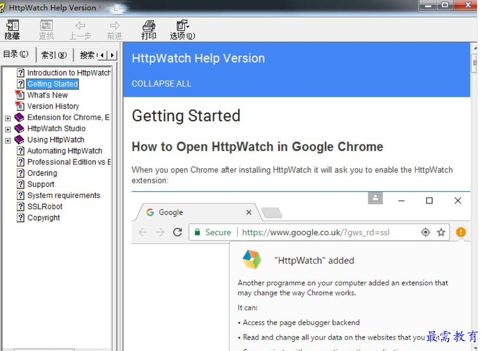Click the orange warning extension icon
482x351 pixels.
[460, 232]
